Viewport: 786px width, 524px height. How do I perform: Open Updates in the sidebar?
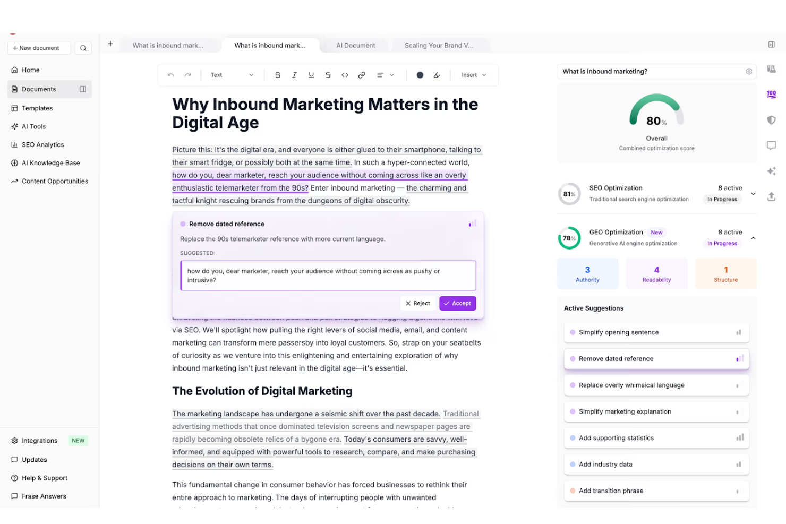pyautogui.click(x=49, y=460)
